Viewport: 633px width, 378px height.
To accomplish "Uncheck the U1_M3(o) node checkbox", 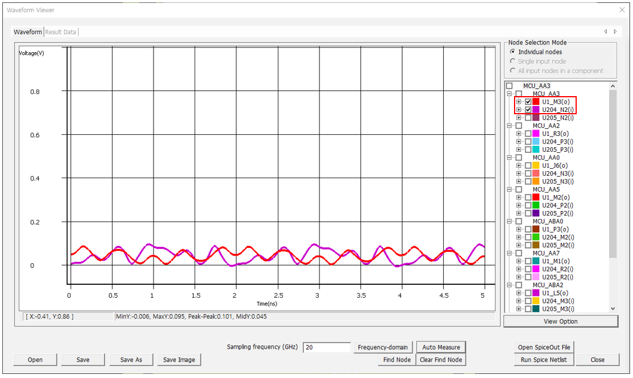I will click(528, 102).
